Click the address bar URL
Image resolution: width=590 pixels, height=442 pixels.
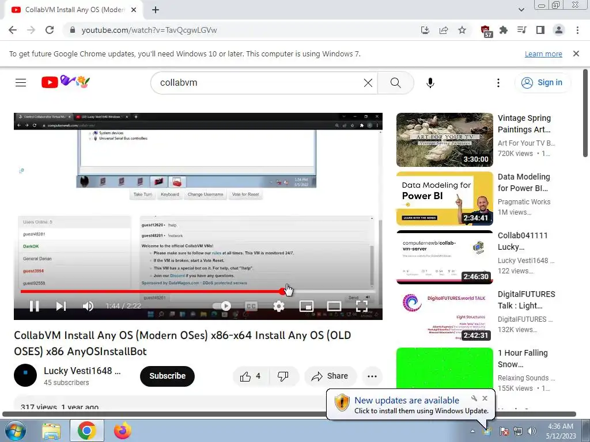tap(149, 30)
